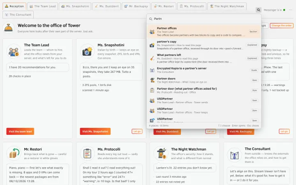Click Ms. Snapshotini camera icon on card
This screenshot has height=185, width=296.
[87, 51]
